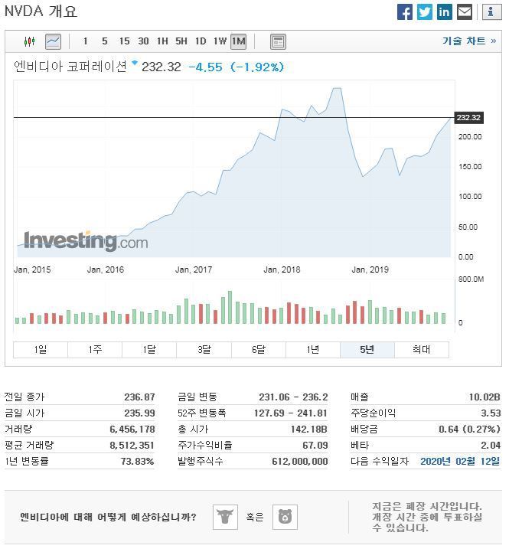This screenshot has width=509, height=552.
Task: Open the 기술 차트 link
Action: coord(469,41)
